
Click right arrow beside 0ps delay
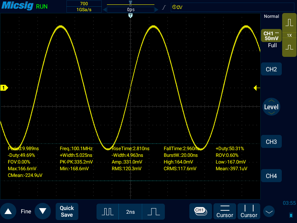tap(156, 10)
